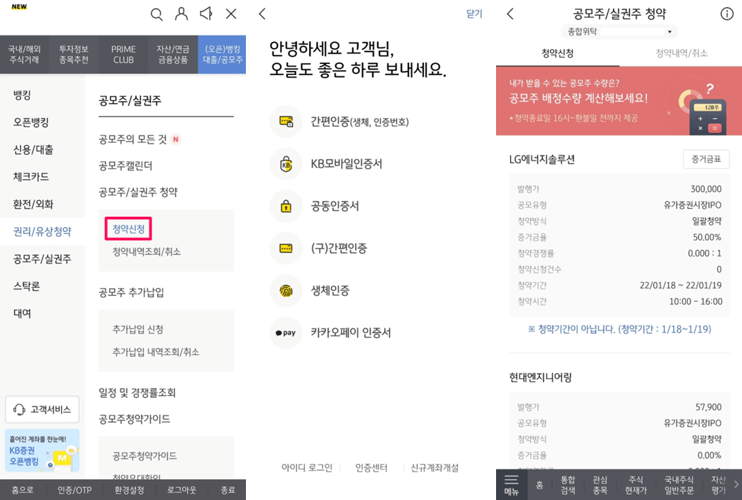This screenshot has width=742, height=500.
Task: Tap 홈 in the bottom navigation
Action: [539, 485]
